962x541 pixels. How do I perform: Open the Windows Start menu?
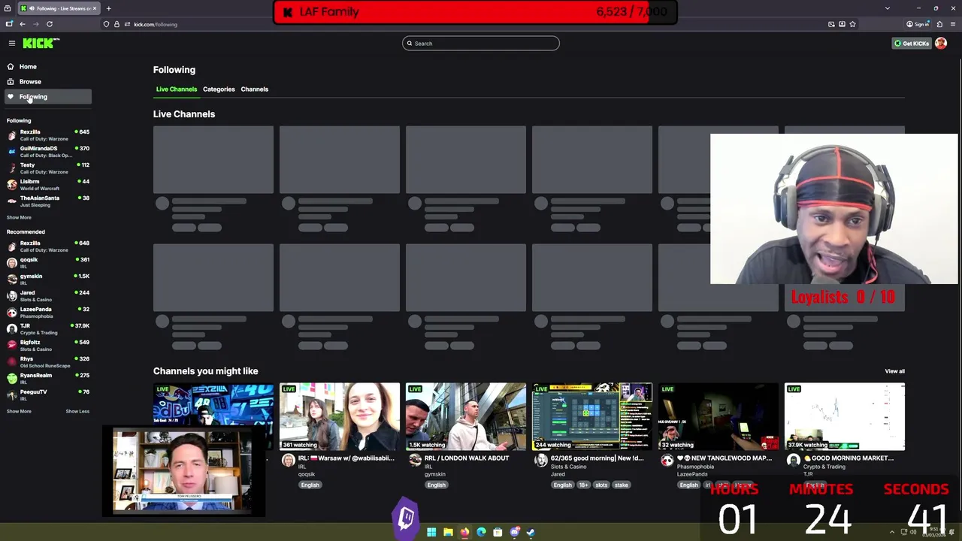pyautogui.click(x=431, y=532)
